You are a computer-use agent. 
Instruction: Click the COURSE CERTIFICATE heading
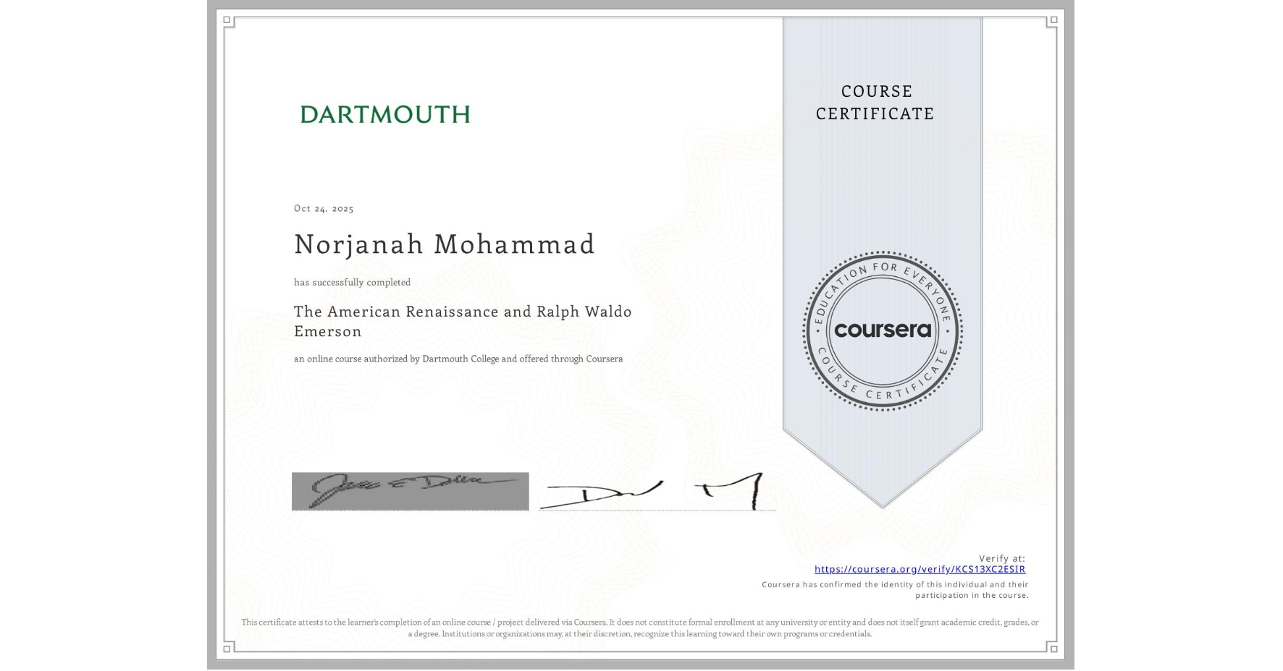[x=875, y=102]
